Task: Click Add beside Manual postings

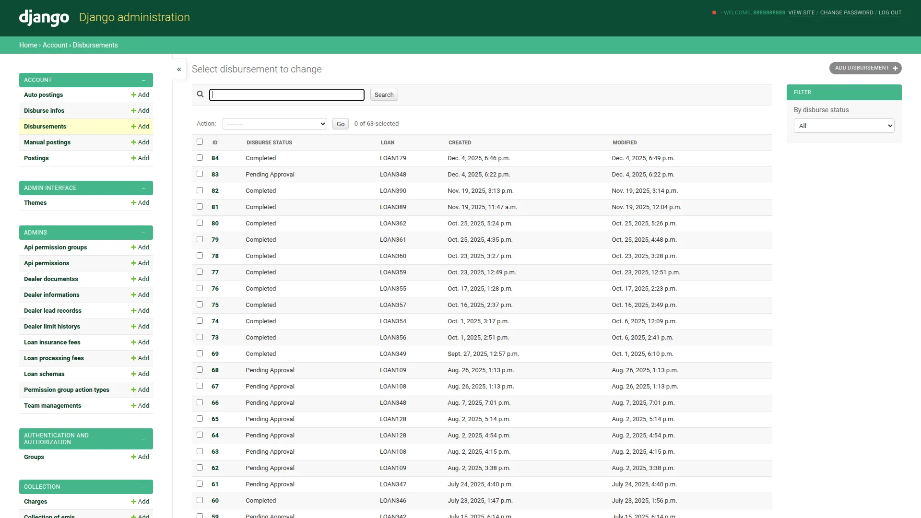Action: 140,142
